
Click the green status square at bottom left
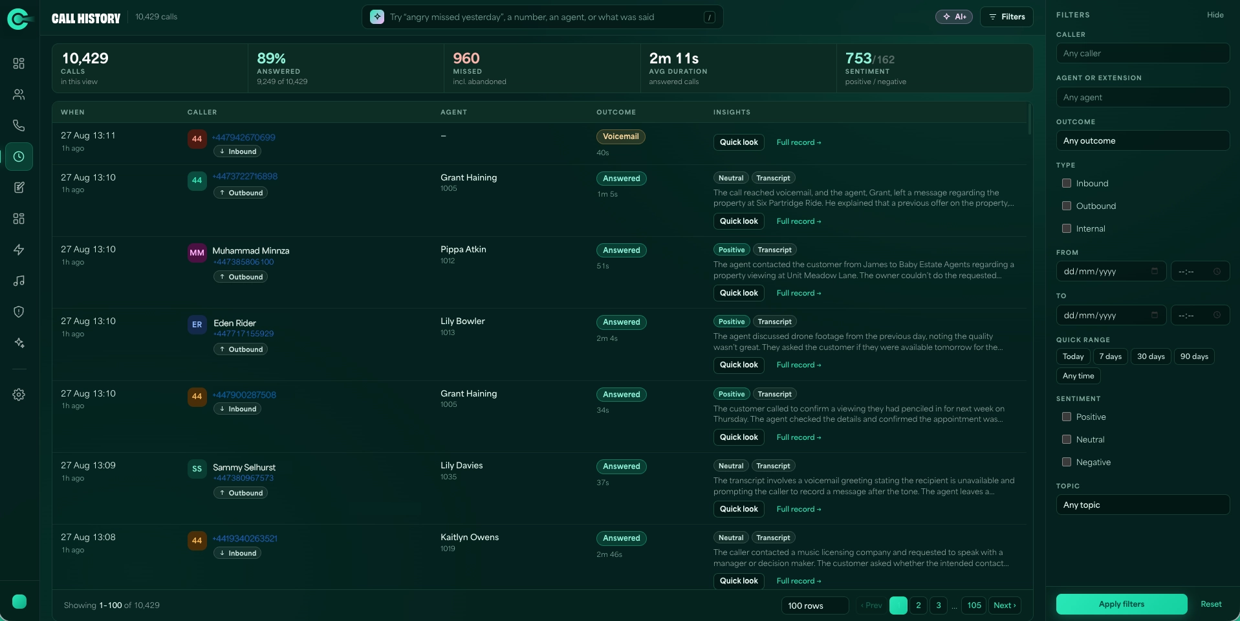19,602
